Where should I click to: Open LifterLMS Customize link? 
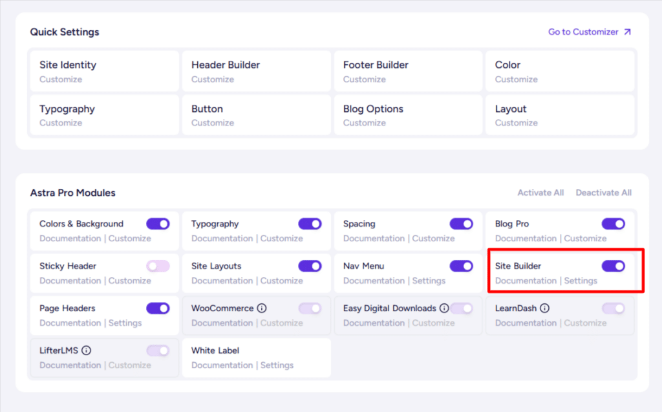(x=129, y=365)
